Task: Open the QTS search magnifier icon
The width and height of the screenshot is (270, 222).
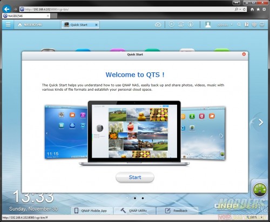Action: 239,25
